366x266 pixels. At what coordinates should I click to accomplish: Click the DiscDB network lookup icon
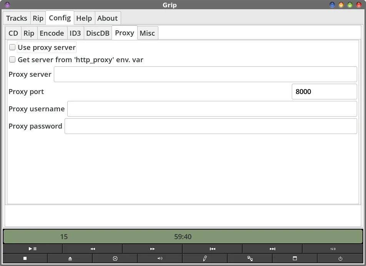click(x=250, y=258)
